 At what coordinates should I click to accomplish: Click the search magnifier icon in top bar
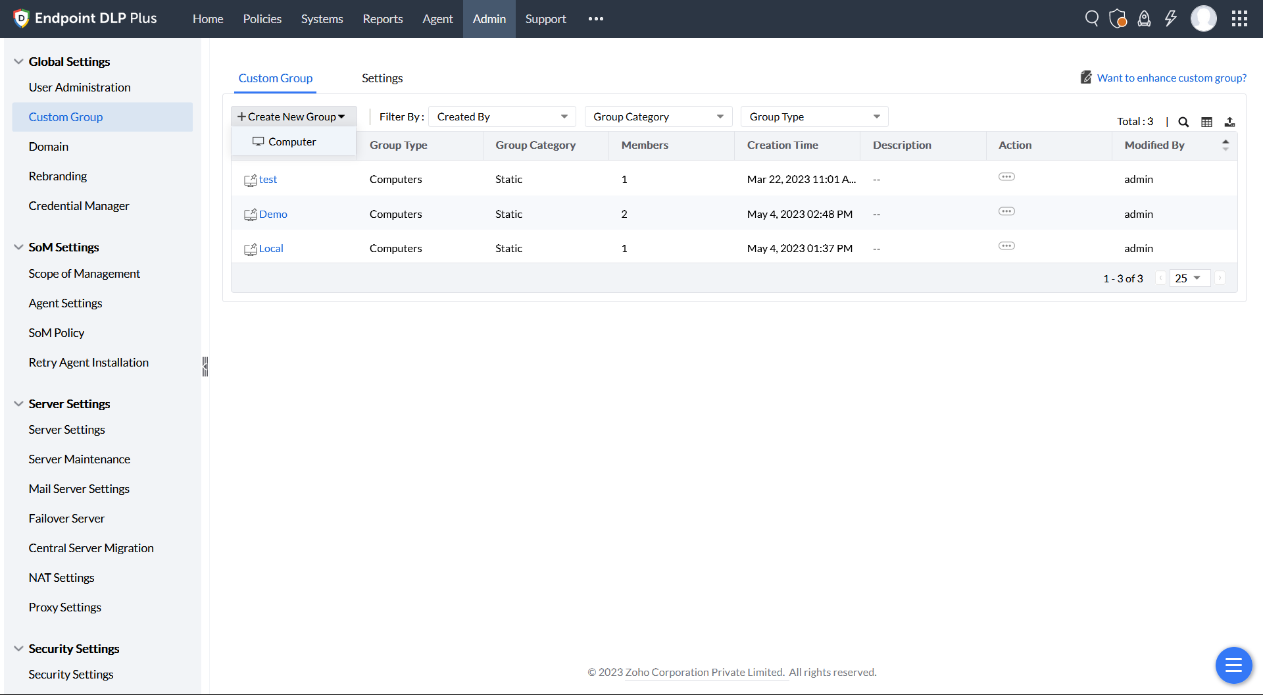1092,18
